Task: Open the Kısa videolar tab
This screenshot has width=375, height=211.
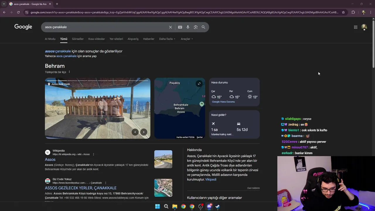Action: pyautogui.click(x=96, y=39)
